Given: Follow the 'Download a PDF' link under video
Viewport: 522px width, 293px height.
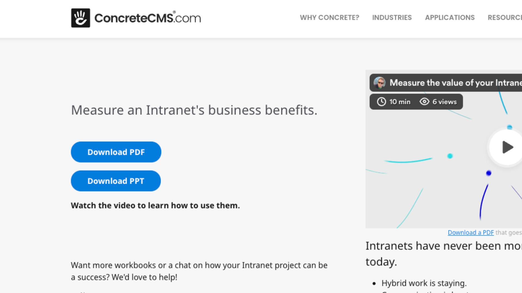Looking at the screenshot, I should pyautogui.click(x=471, y=233).
